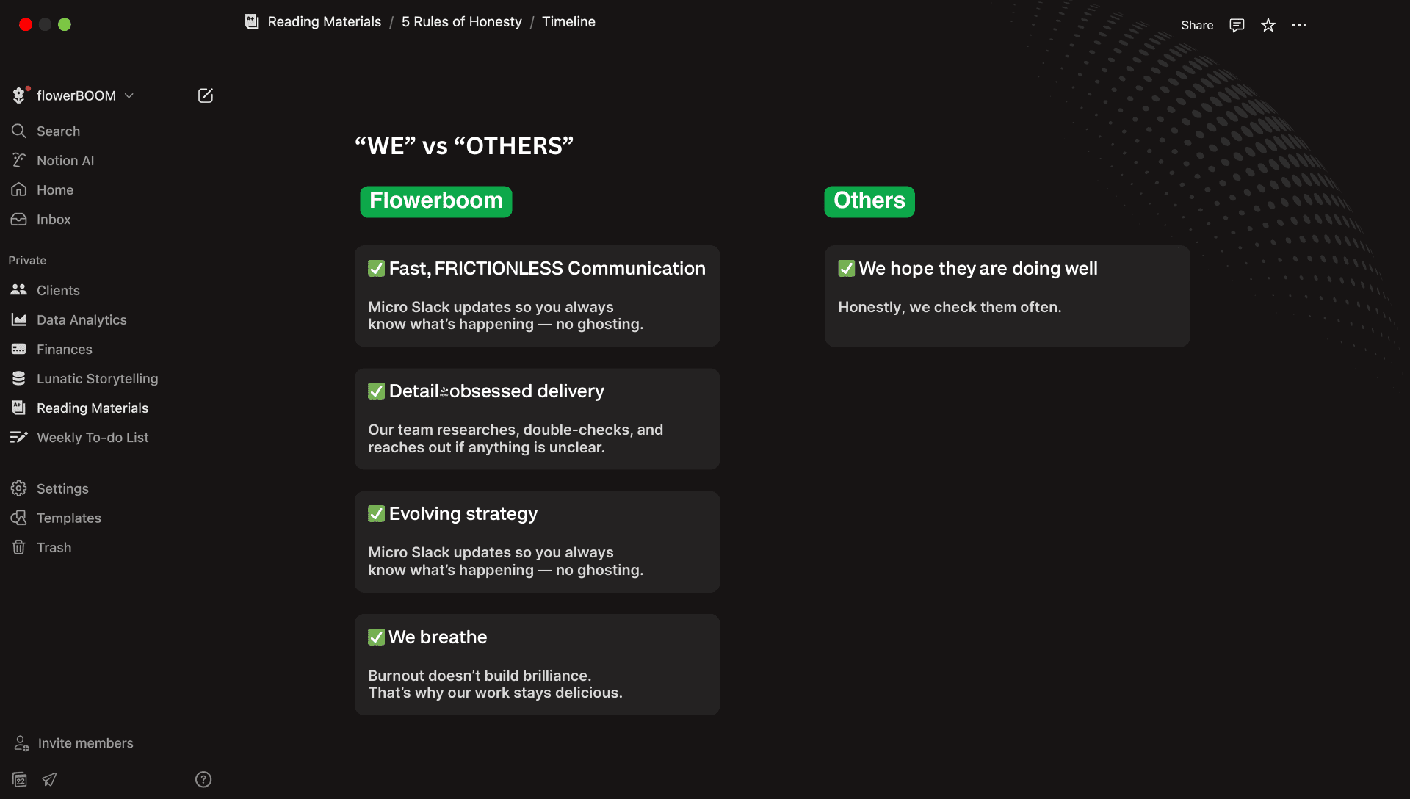The height and width of the screenshot is (799, 1410).
Task: Toggle checkmark next to Evolving strategy
Action: [376, 514]
